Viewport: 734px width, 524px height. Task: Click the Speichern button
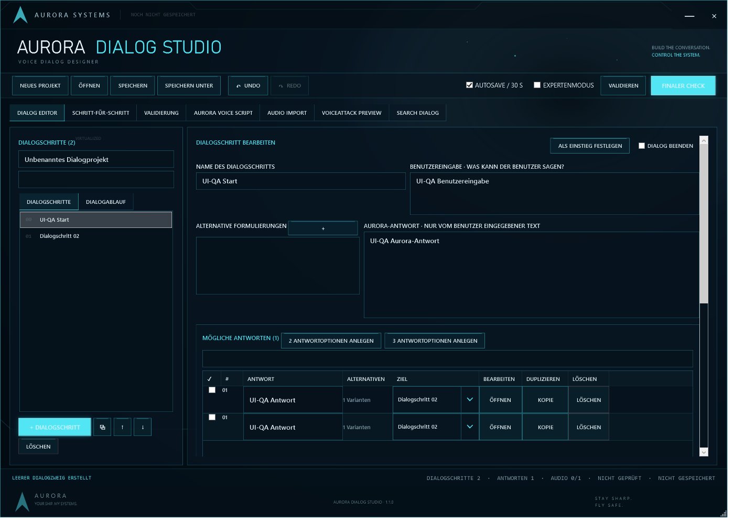coord(133,85)
